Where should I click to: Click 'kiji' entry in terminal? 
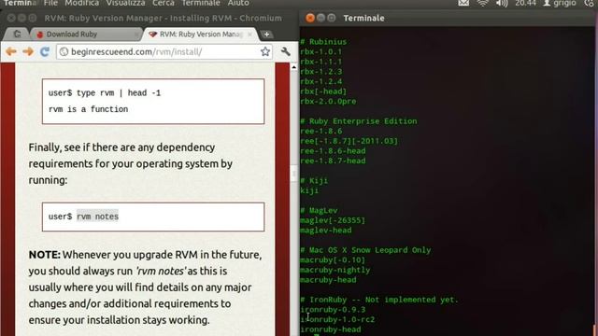pyautogui.click(x=309, y=190)
